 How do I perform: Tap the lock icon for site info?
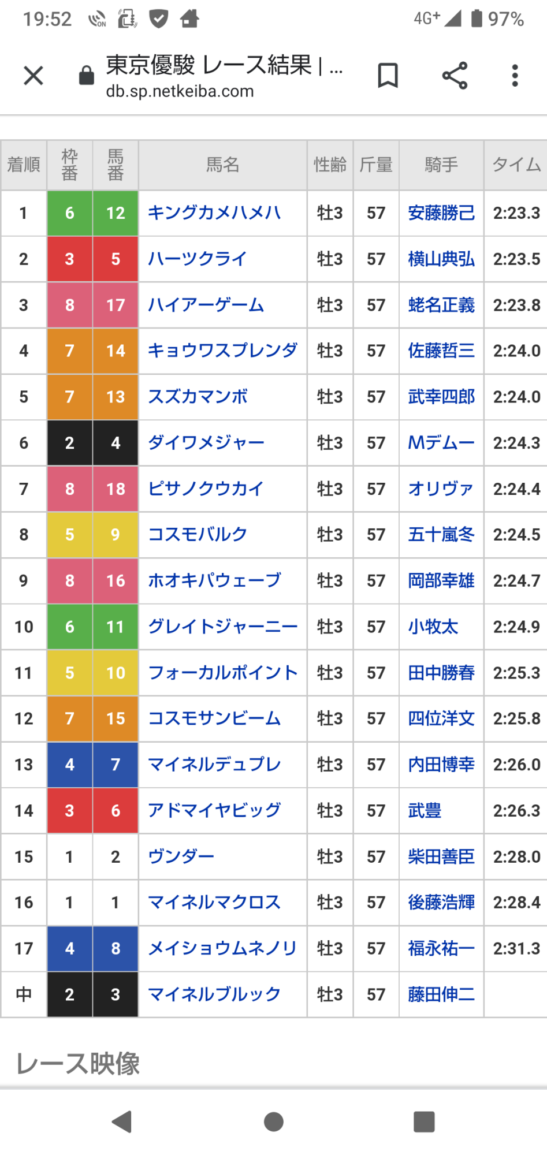pos(87,75)
